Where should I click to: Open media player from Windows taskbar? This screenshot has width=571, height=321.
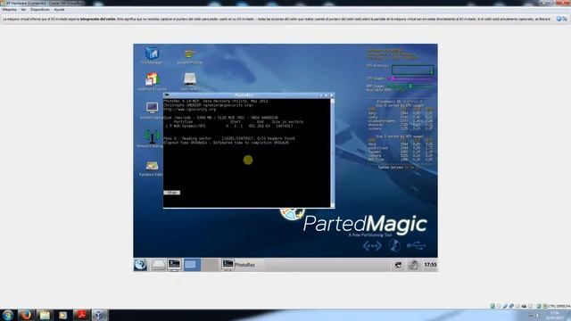pyautogui.click(x=62, y=315)
